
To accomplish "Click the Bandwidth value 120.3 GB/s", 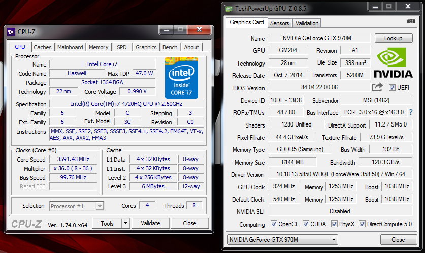I will click(x=385, y=162).
